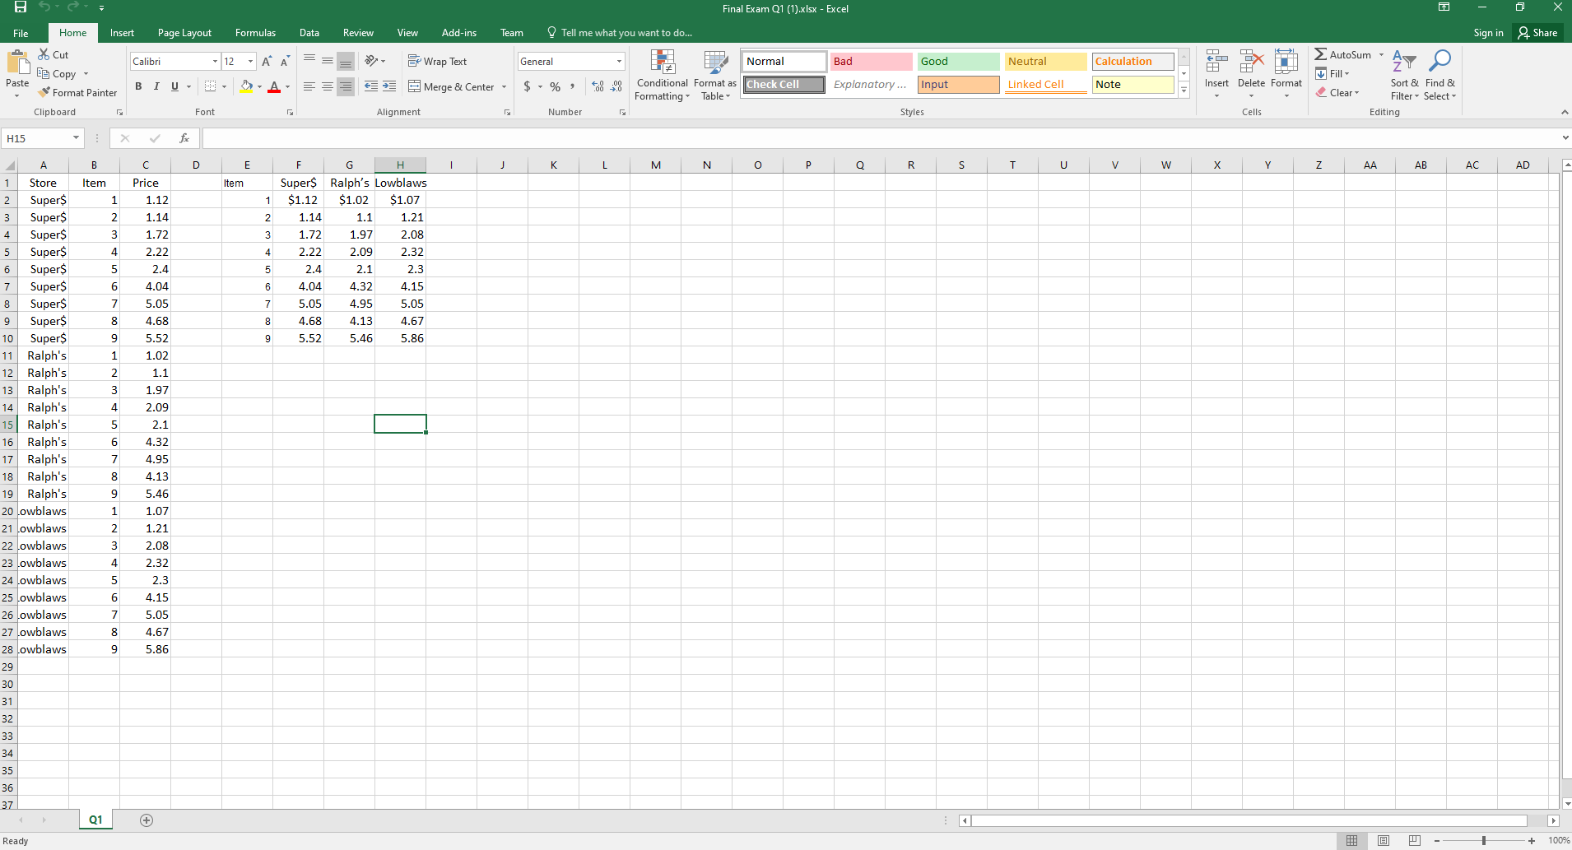Click the Cut scissors icon
This screenshot has height=850, width=1572.
(x=44, y=54)
